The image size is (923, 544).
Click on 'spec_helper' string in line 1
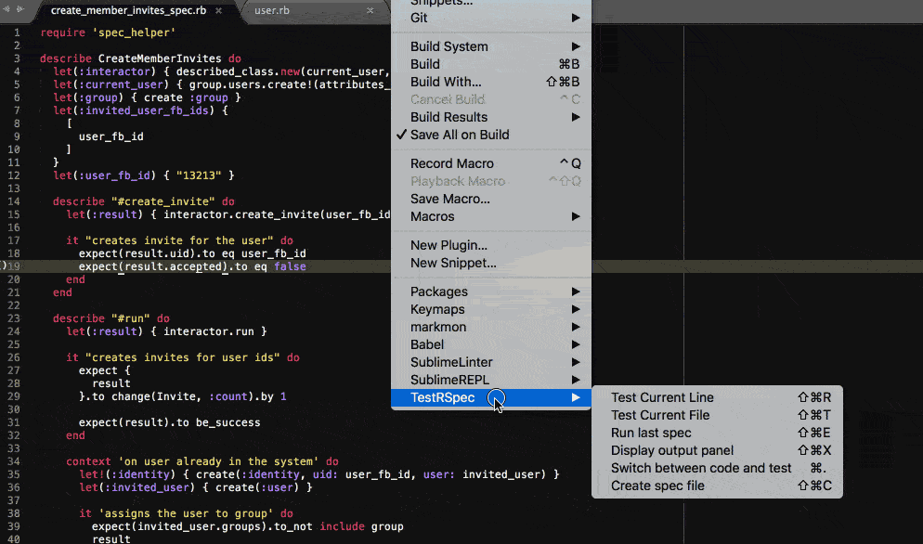pyautogui.click(x=134, y=32)
